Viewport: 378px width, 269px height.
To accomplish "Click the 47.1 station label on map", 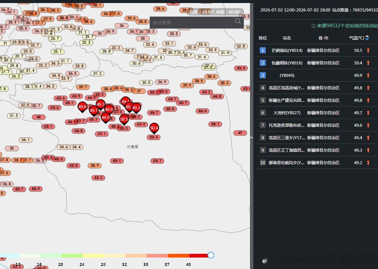I will click(x=101, y=134).
